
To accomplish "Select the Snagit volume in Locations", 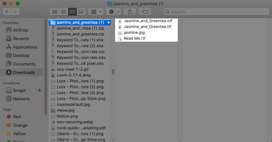I will pos(19,90).
